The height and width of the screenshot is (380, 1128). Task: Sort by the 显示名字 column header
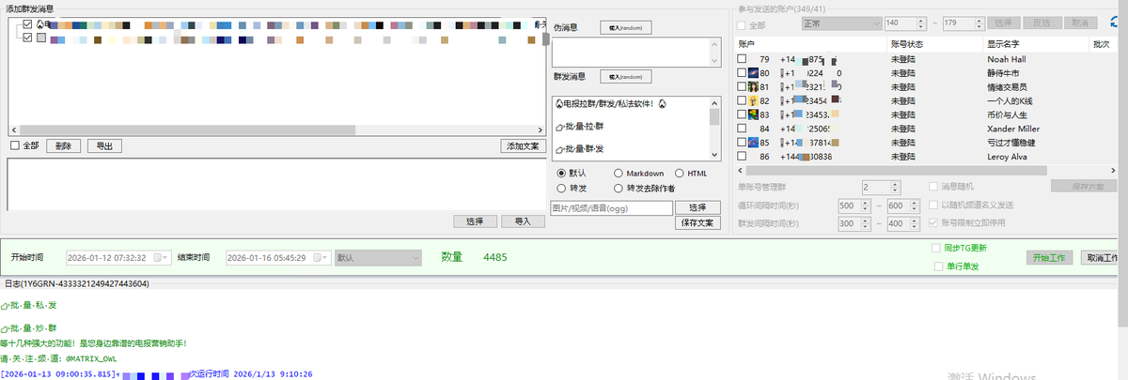point(1034,44)
